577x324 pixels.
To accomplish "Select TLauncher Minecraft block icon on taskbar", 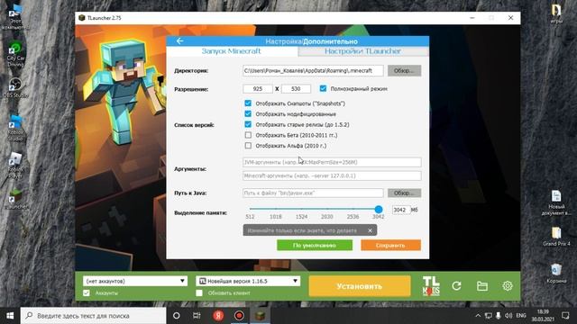I will 261,316.
